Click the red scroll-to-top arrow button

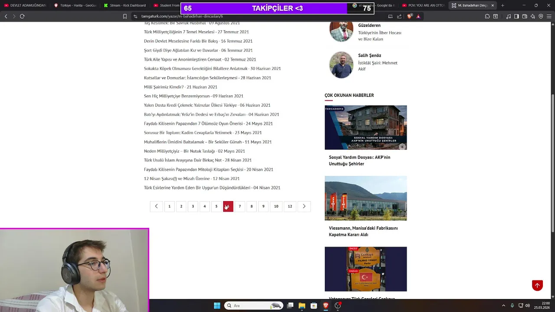[x=537, y=285]
